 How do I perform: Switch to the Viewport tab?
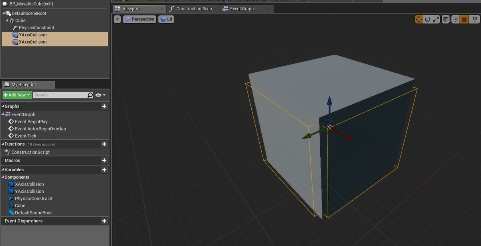(x=131, y=9)
